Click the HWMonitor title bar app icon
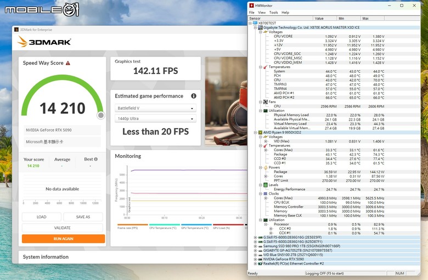This screenshot has width=428, height=280. (252, 5)
